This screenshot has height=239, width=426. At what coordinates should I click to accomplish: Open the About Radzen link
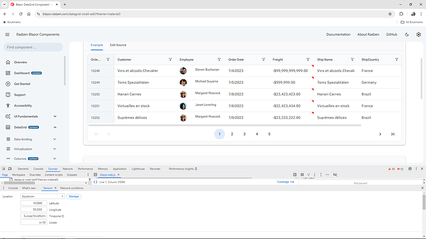[368, 34]
